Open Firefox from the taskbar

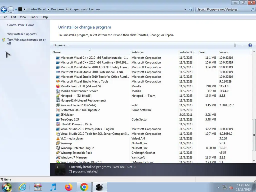pyautogui.click(x=68, y=187)
